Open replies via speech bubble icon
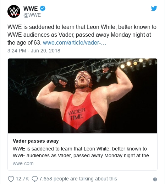The width and height of the screenshot is (165, 184). [x=35, y=179]
